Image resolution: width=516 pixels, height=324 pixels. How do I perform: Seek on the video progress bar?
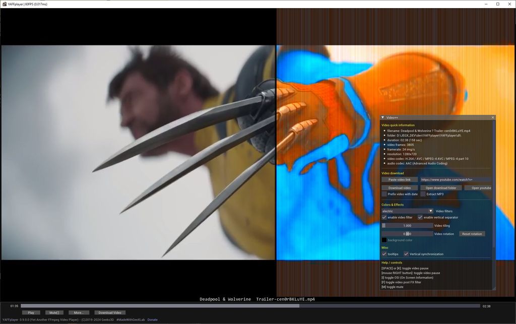click(250, 306)
